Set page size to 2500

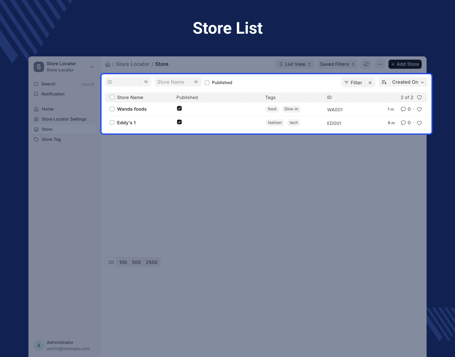coord(152,262)
